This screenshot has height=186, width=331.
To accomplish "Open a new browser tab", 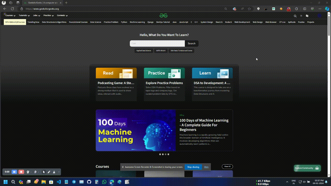I will (x=66, y=3).
